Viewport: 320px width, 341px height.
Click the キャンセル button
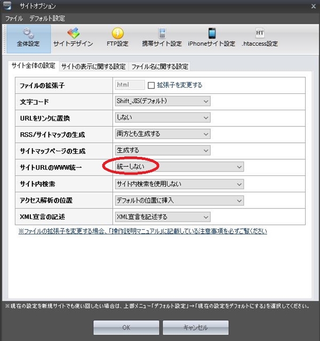coord(195,328)
